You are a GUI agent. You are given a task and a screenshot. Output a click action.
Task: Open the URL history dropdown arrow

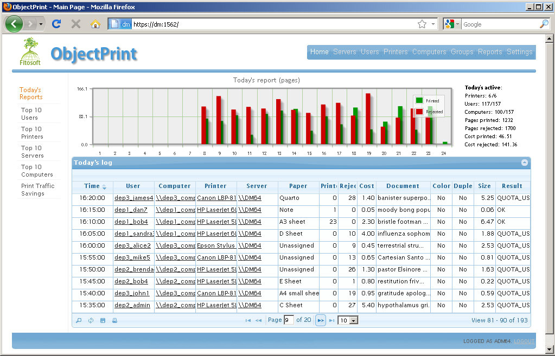point(433,24)
